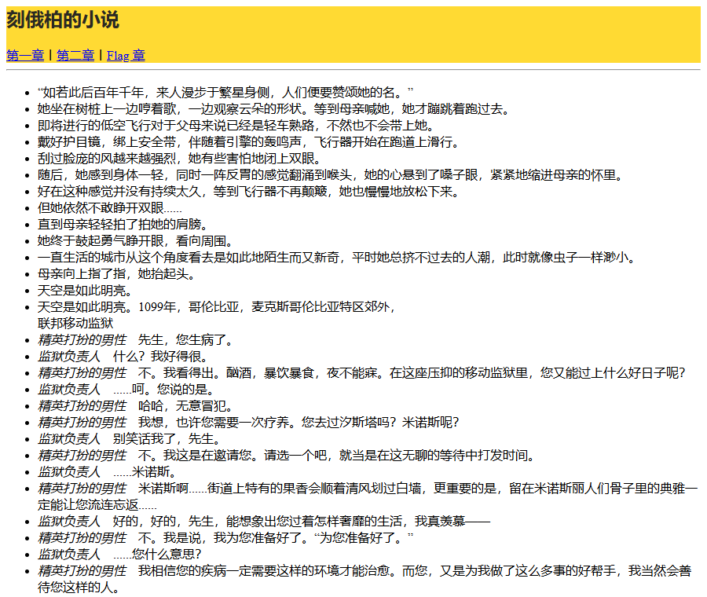The image size is (707, 597).
Task: Click the line starting 不。我看得出。酗酒
Action: click(x=361, y=373)
